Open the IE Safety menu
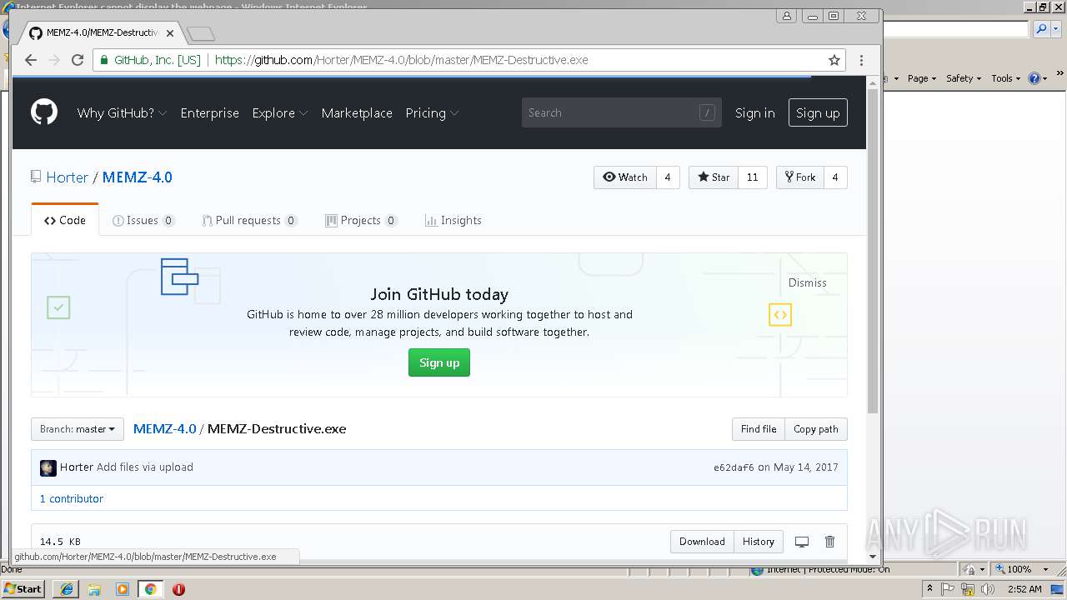Screen dimensions: 1067x600 click(964, 78)
